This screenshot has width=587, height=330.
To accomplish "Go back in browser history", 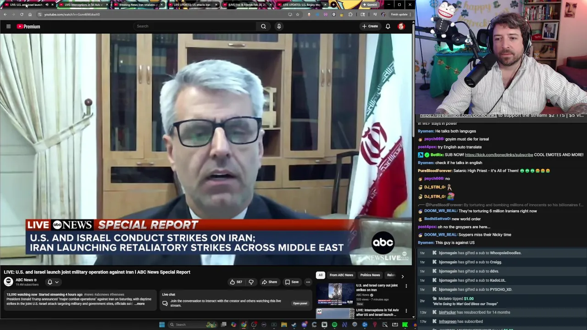I will click(5, 14).
